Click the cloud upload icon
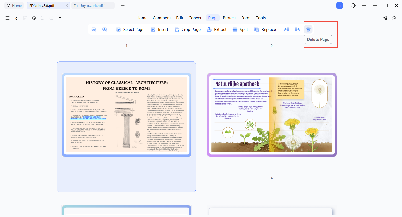 [394, 18]
